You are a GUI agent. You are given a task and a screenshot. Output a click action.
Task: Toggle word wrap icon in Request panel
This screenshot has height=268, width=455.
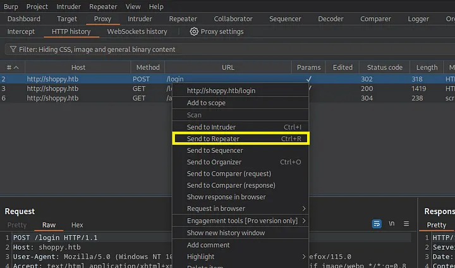click(377, 224)
